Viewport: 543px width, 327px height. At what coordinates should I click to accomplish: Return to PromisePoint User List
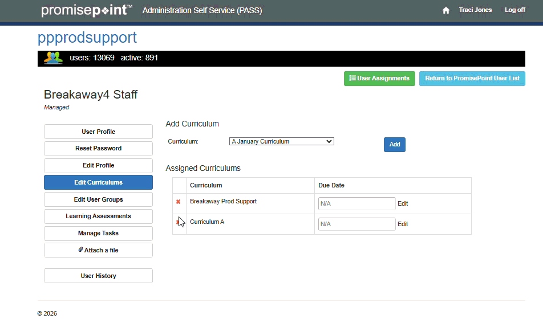point(472,79)
